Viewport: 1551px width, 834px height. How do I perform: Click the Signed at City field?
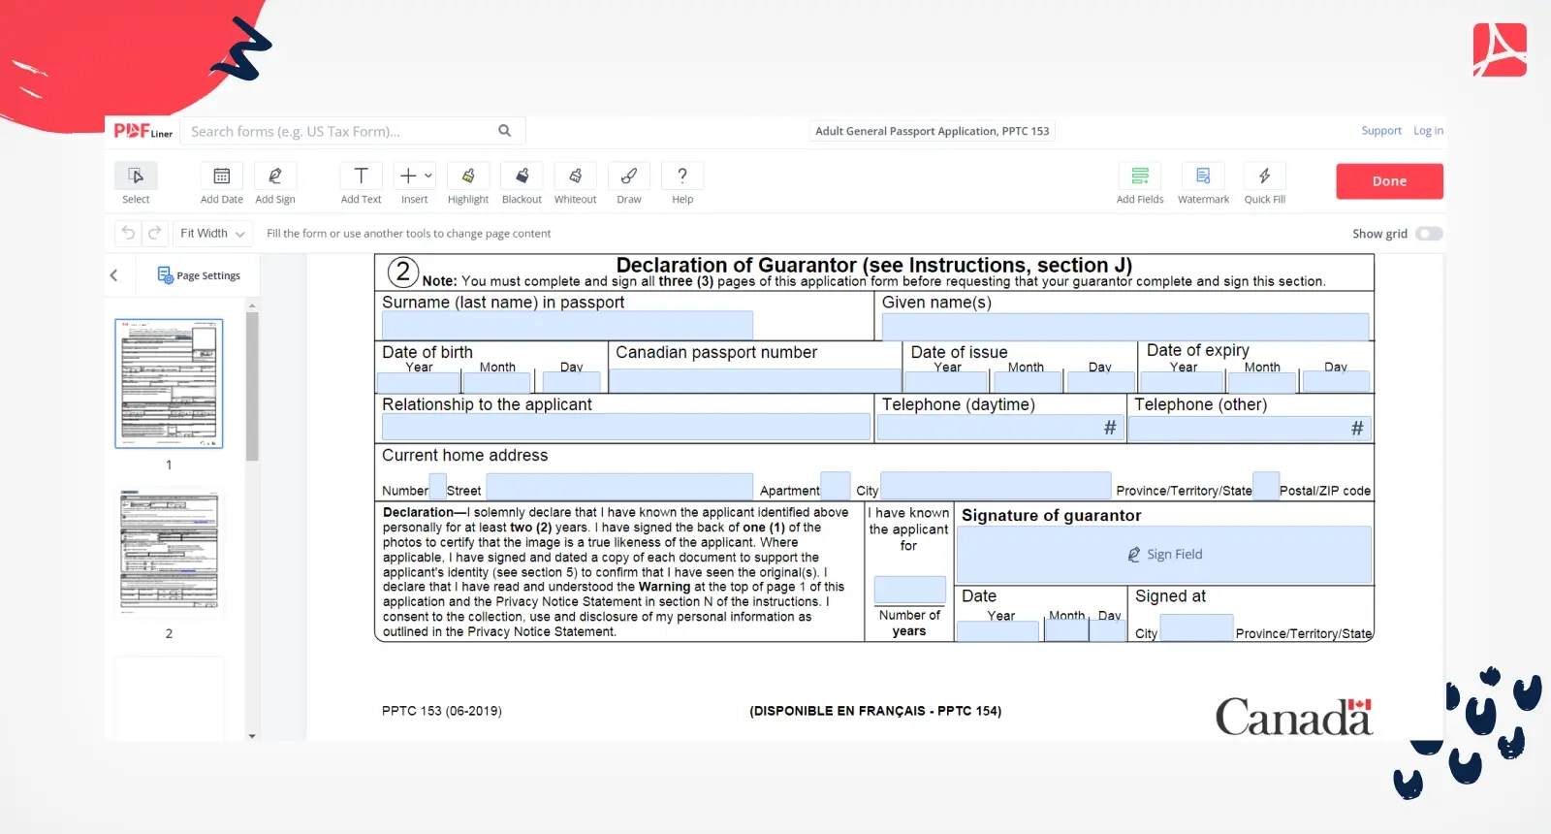(1196, 627)
